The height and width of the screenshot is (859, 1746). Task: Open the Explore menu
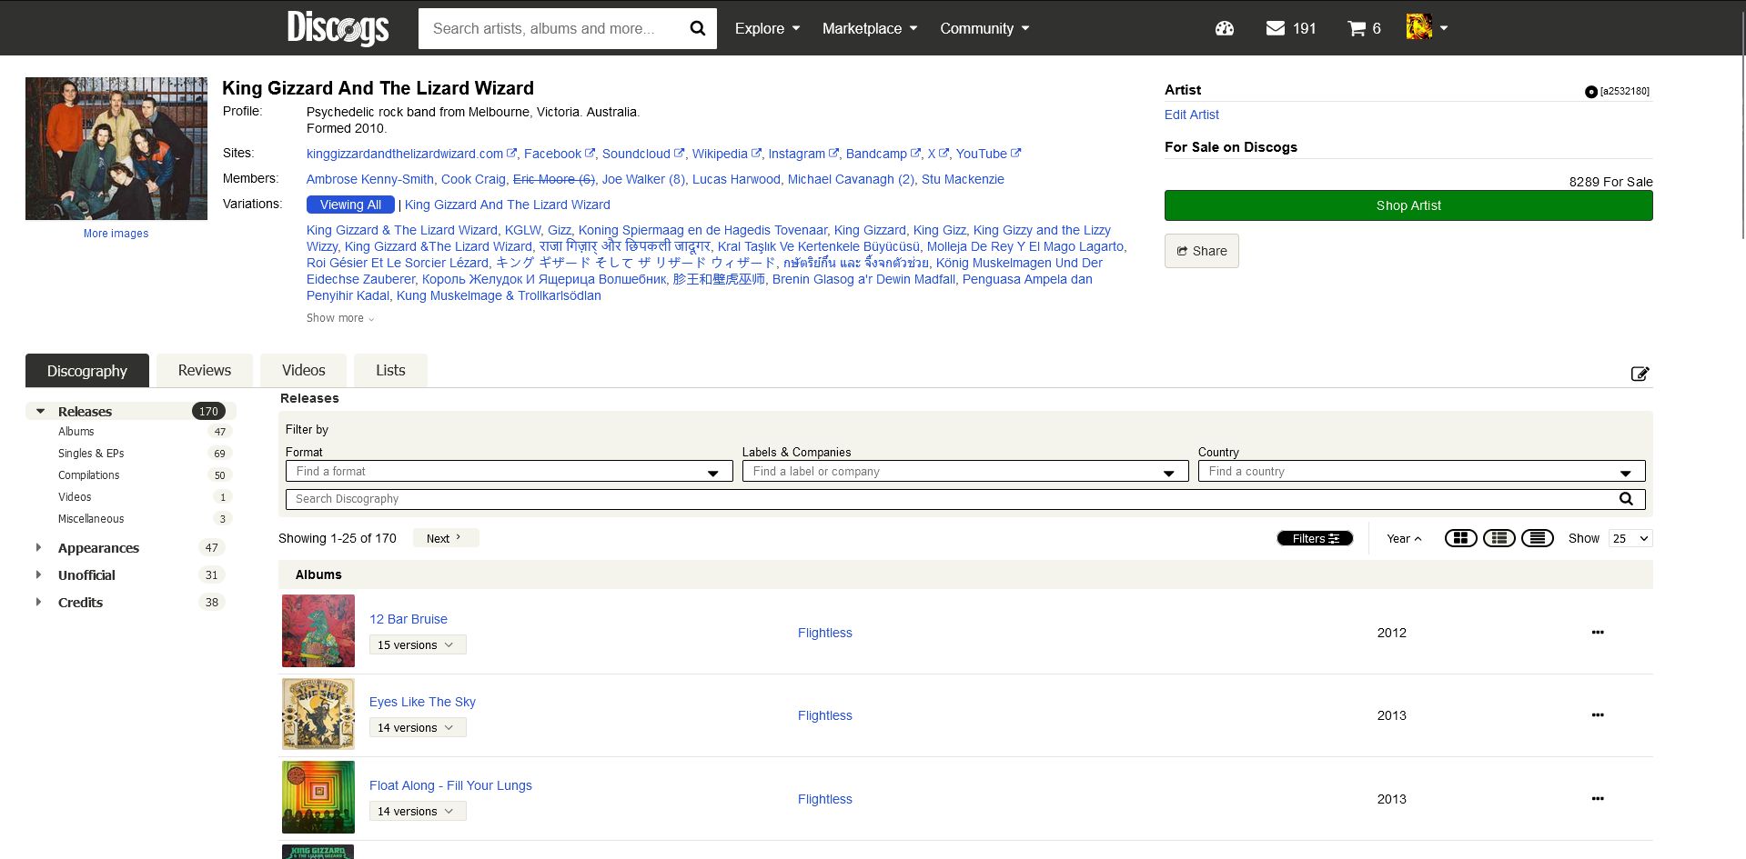767,28
